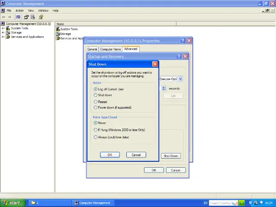Click Cancel in the Shut Down dialog

[136, 155]
